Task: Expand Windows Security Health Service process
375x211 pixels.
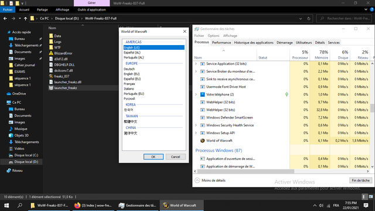Action: [x=196, y=125]
